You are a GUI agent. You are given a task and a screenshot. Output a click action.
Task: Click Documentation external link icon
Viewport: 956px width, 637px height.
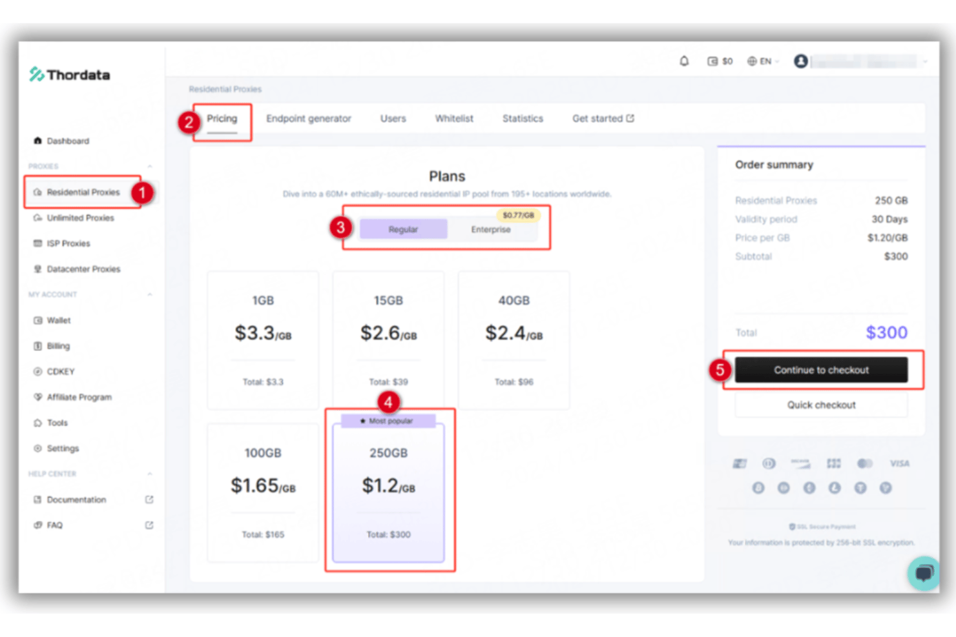point(149,500)
